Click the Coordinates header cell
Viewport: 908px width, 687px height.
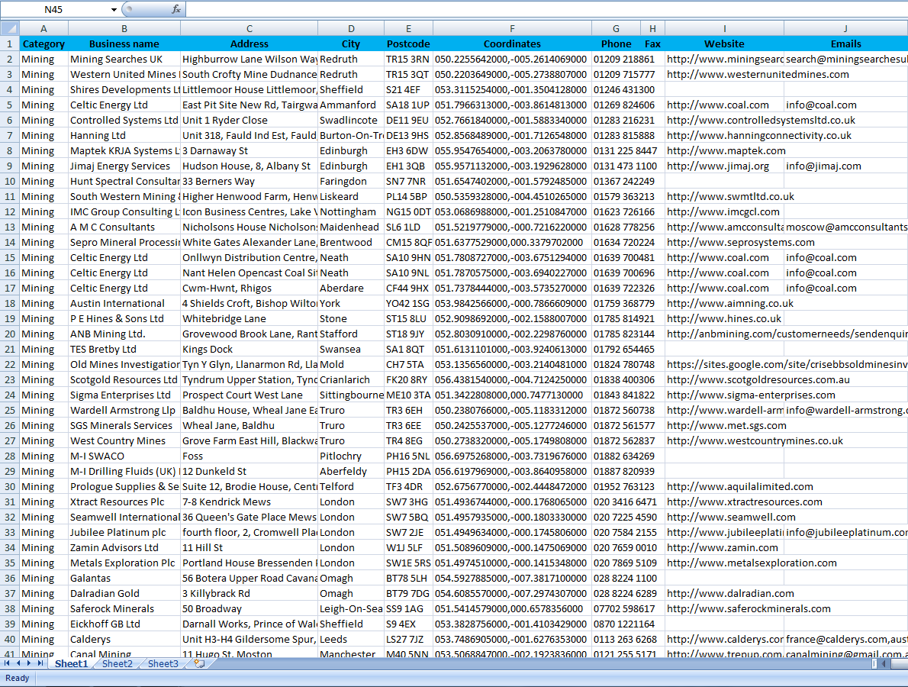(512, 44)
